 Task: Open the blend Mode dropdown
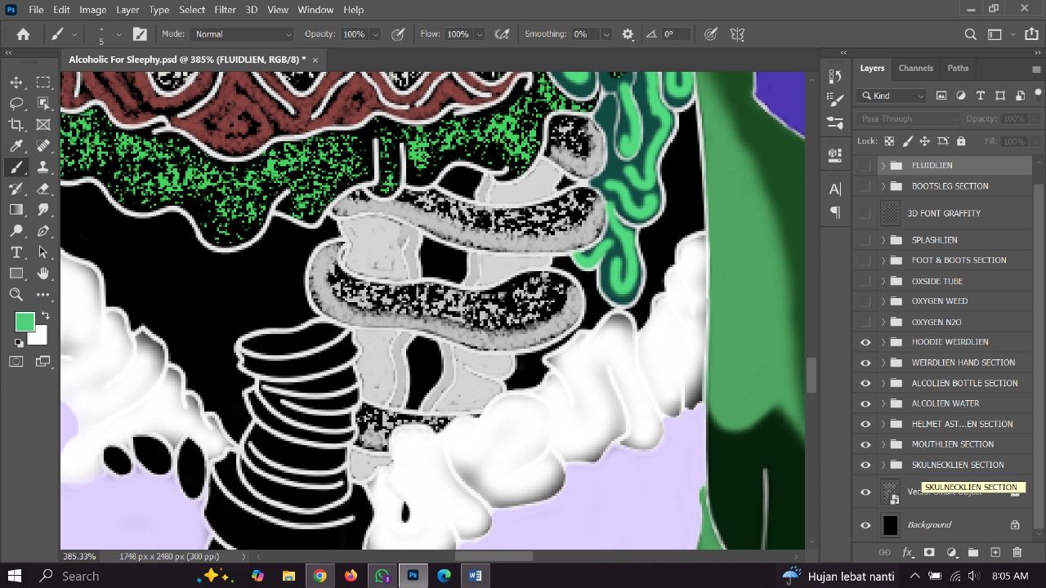242,33
